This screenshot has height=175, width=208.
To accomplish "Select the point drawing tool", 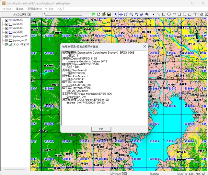I will click(x=153, y=14).
